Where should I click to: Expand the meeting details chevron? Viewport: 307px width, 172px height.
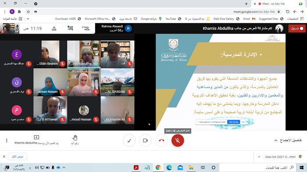pyautogui.click(x=276, y=140)
